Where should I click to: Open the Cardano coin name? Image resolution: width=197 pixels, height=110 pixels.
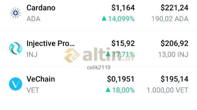[x=41, y=8]
